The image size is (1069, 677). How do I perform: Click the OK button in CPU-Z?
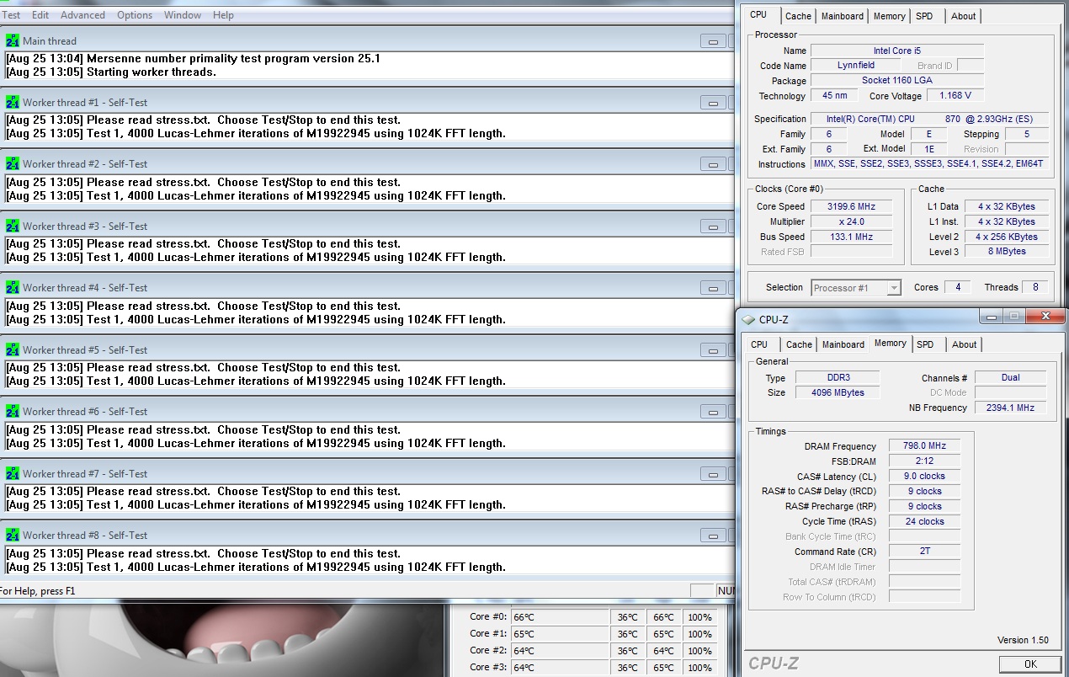(1030, 664)
